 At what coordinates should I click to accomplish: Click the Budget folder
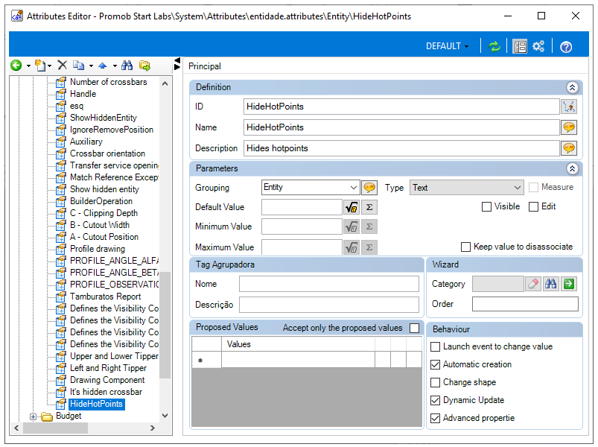pos(69,416)
